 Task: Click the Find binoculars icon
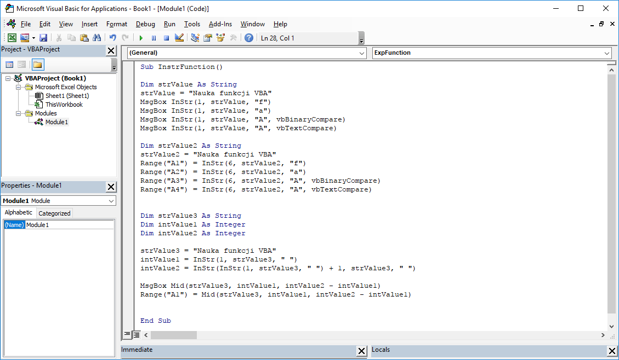pyautogui.click(x=96, y=37)
